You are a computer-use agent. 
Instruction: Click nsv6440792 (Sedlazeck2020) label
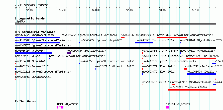click(x=203, y=66)
